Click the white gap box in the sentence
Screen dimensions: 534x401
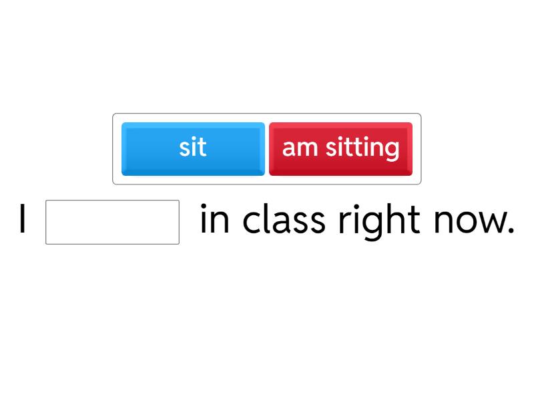112,222
